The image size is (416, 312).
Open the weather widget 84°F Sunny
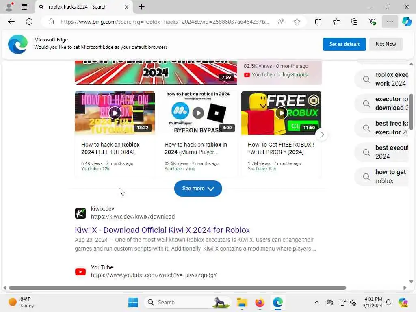coord(22,302)
